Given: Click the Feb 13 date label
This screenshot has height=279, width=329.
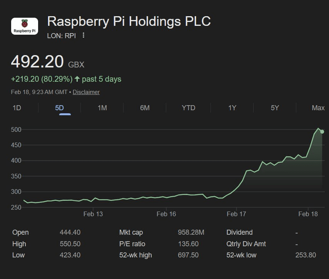Looking at the screenshot, I should 93,214.
